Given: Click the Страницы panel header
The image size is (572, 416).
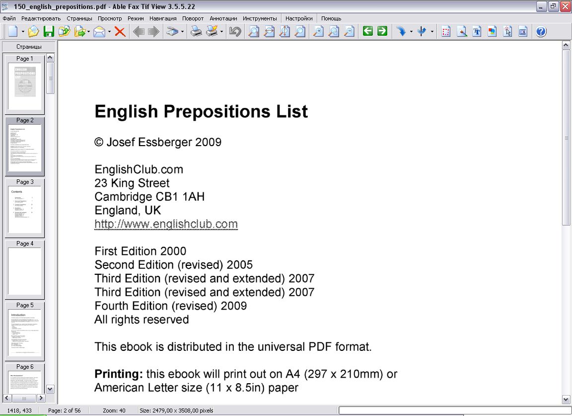Looking at the screenshot, I should coord(29,47).
